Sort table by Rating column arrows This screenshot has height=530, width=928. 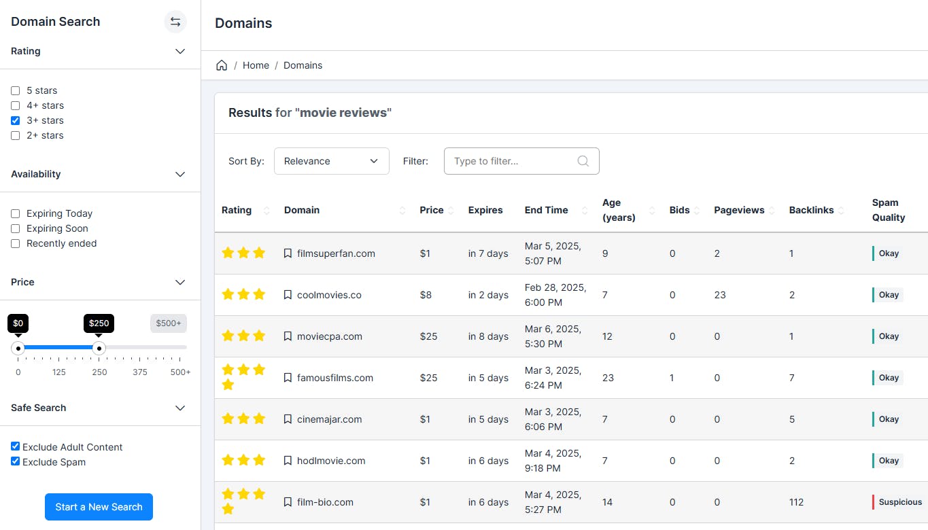267,211
